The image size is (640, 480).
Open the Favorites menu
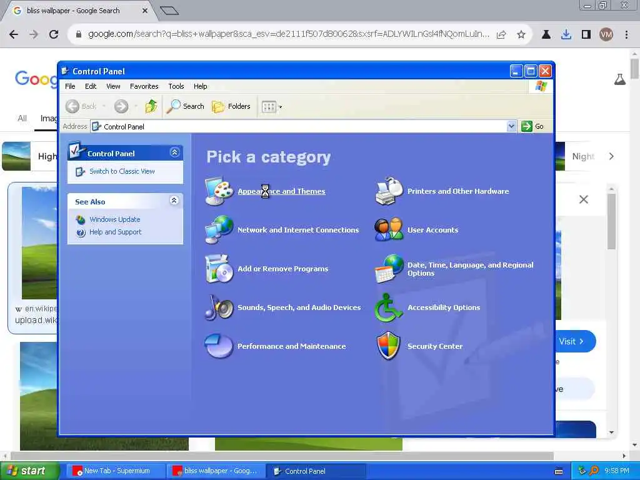144,86
